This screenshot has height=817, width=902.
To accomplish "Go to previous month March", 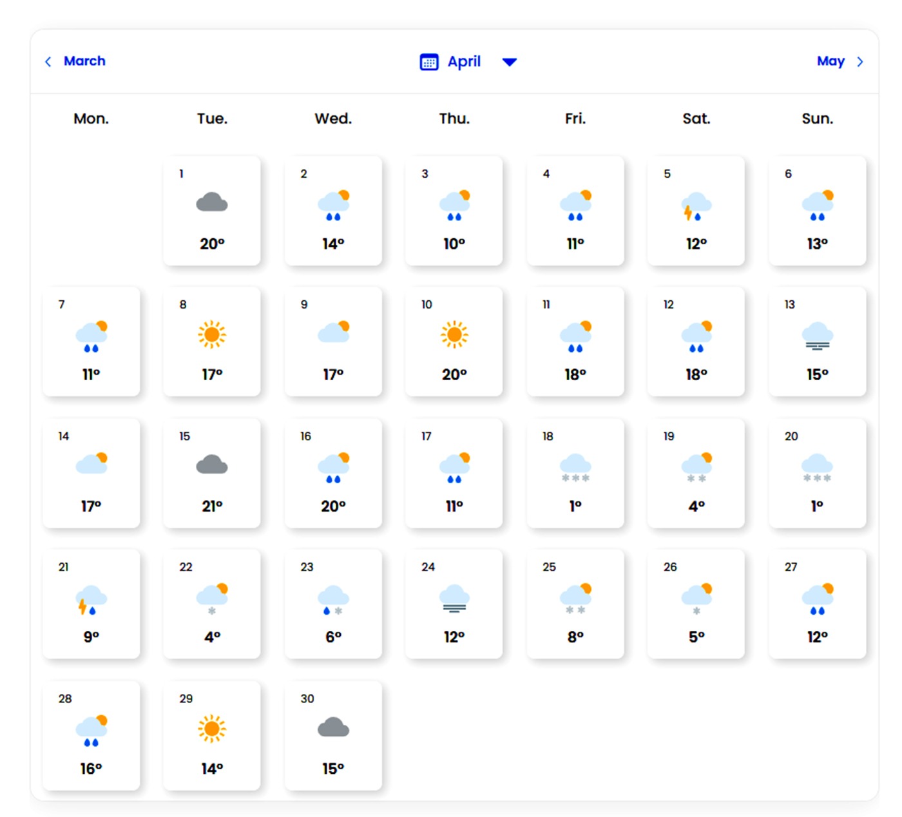I will click(x=84, y=61).
